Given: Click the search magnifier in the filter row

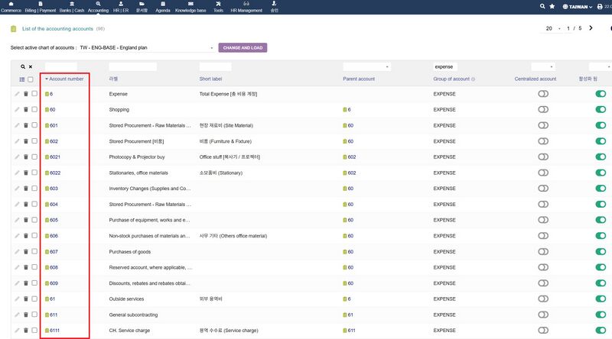Looking at the screenshot, I should click(x=23, y=66).
